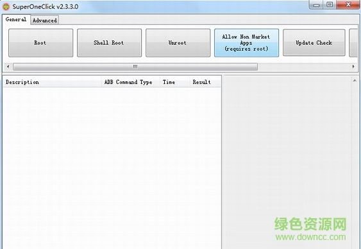Click the horizontal scrollbar left arrow

pos(8,67)
